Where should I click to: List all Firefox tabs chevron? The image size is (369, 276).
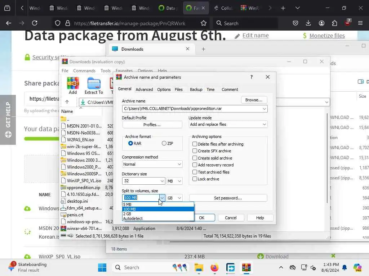tap(297, 8)
